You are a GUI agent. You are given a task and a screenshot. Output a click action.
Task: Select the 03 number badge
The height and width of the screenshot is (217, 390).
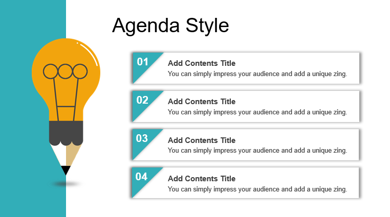142,138
